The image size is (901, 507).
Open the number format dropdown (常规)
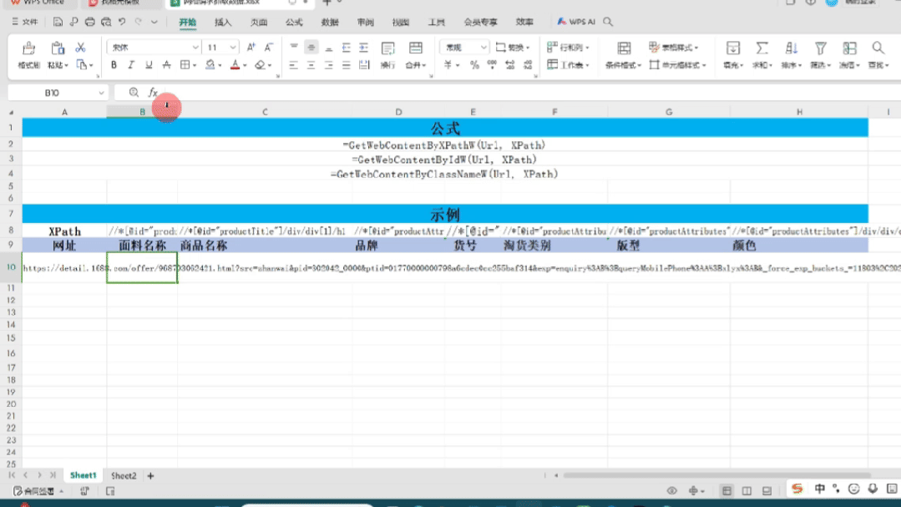[483, 48]
